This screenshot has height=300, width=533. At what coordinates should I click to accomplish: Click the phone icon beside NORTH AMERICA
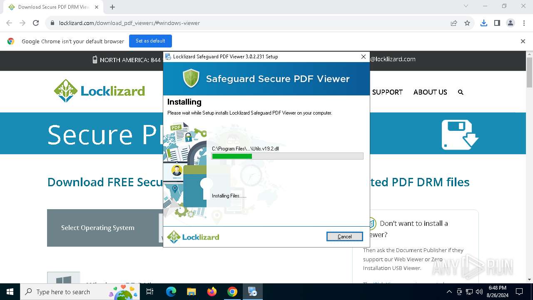click(x=95, y=60)
